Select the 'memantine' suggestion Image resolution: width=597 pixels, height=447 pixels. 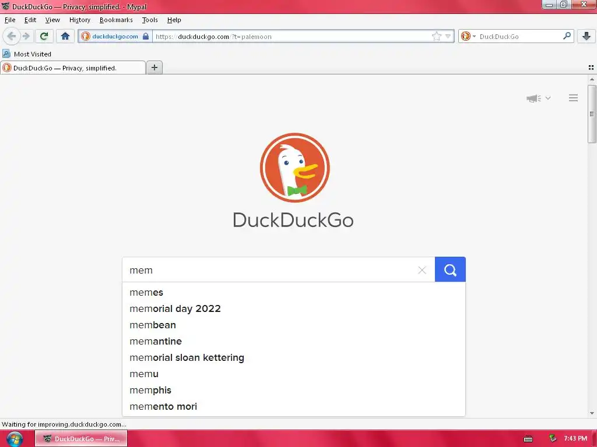[x=294, y=341]
